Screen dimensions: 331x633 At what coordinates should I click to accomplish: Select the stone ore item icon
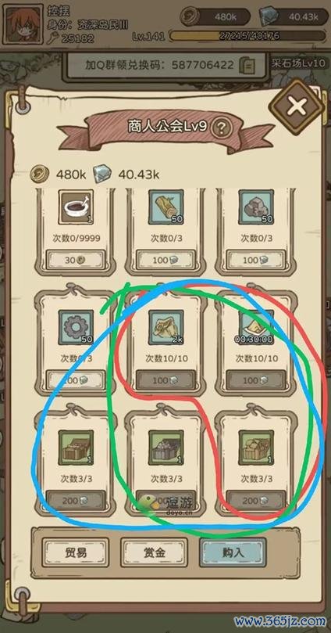(x=256, y=207)
